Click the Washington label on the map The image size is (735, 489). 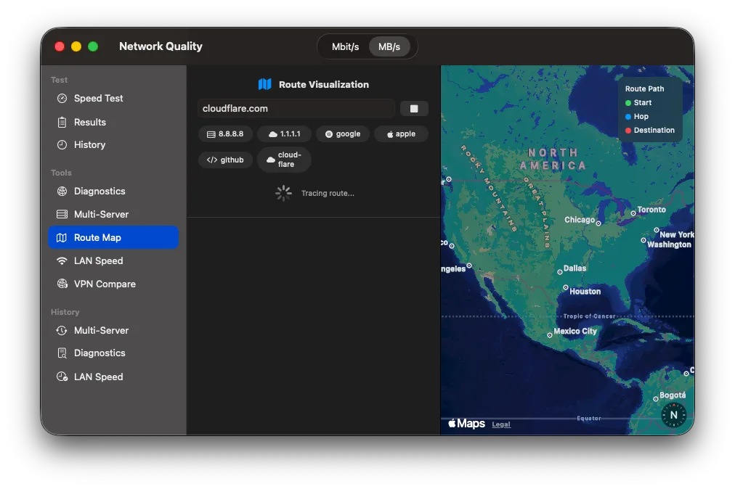click(x=669, y=244)
